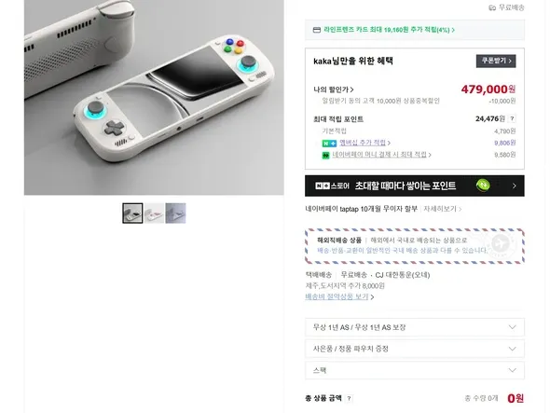Click the airplane stamp in 해외직배송 notice
The width and height of the screenshot is (550, 413).
click(501, 242)
